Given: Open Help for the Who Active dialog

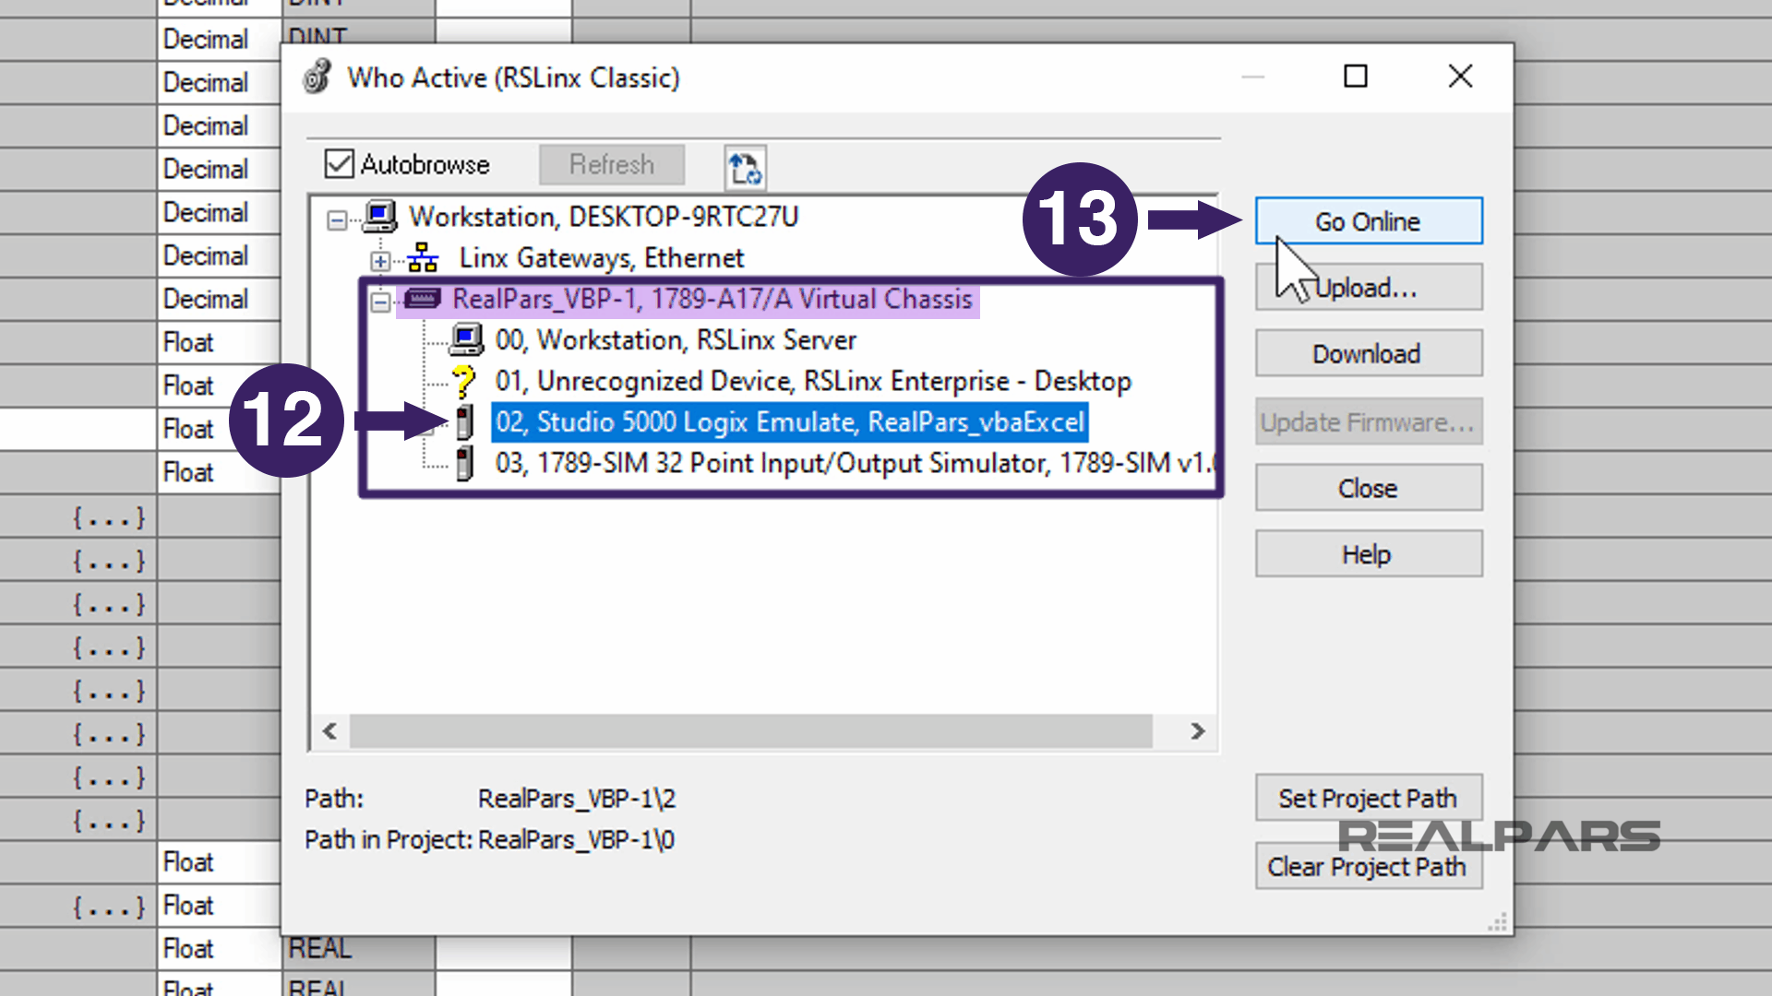Looking at the screenshot, I should (1368, 553).
